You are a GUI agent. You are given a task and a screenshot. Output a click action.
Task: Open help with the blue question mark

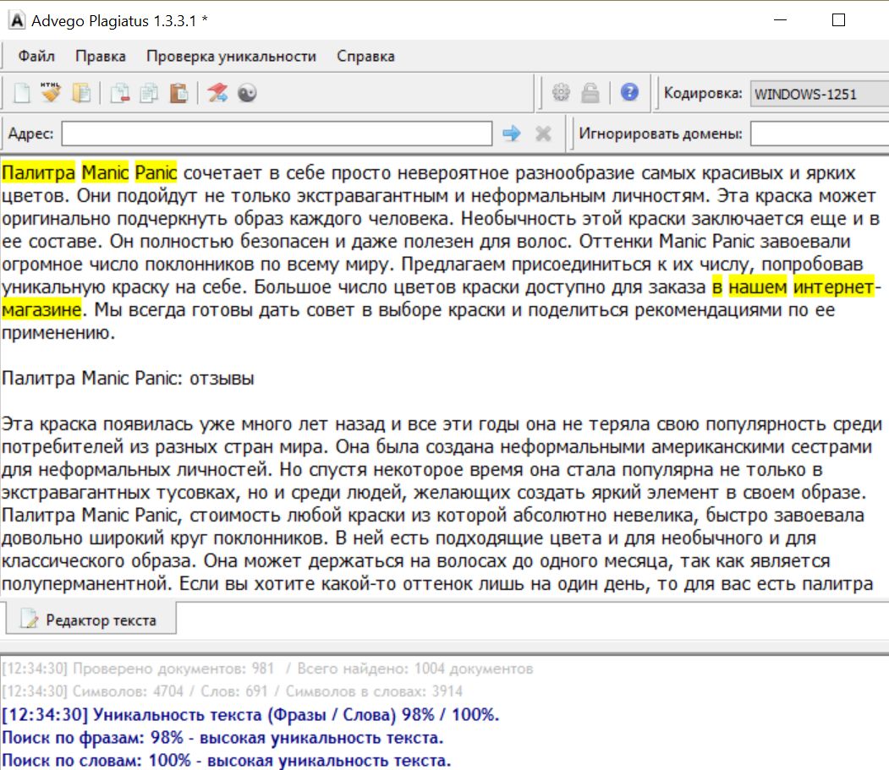coord(629,92)
